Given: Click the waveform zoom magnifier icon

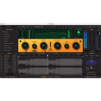Looking at the screenshot, I should [x=55, y=53].
